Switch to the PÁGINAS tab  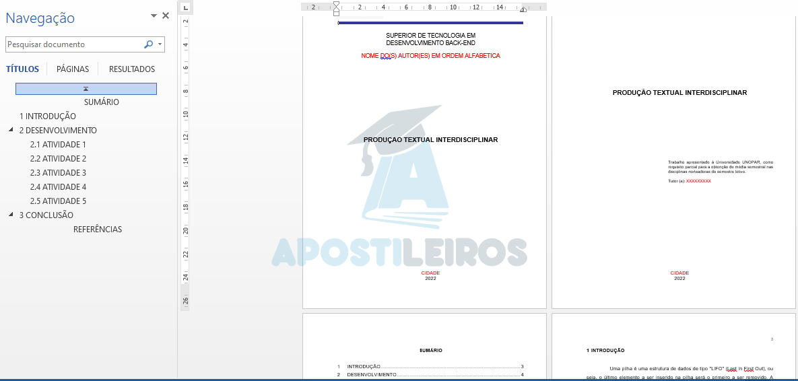point(73,69)
